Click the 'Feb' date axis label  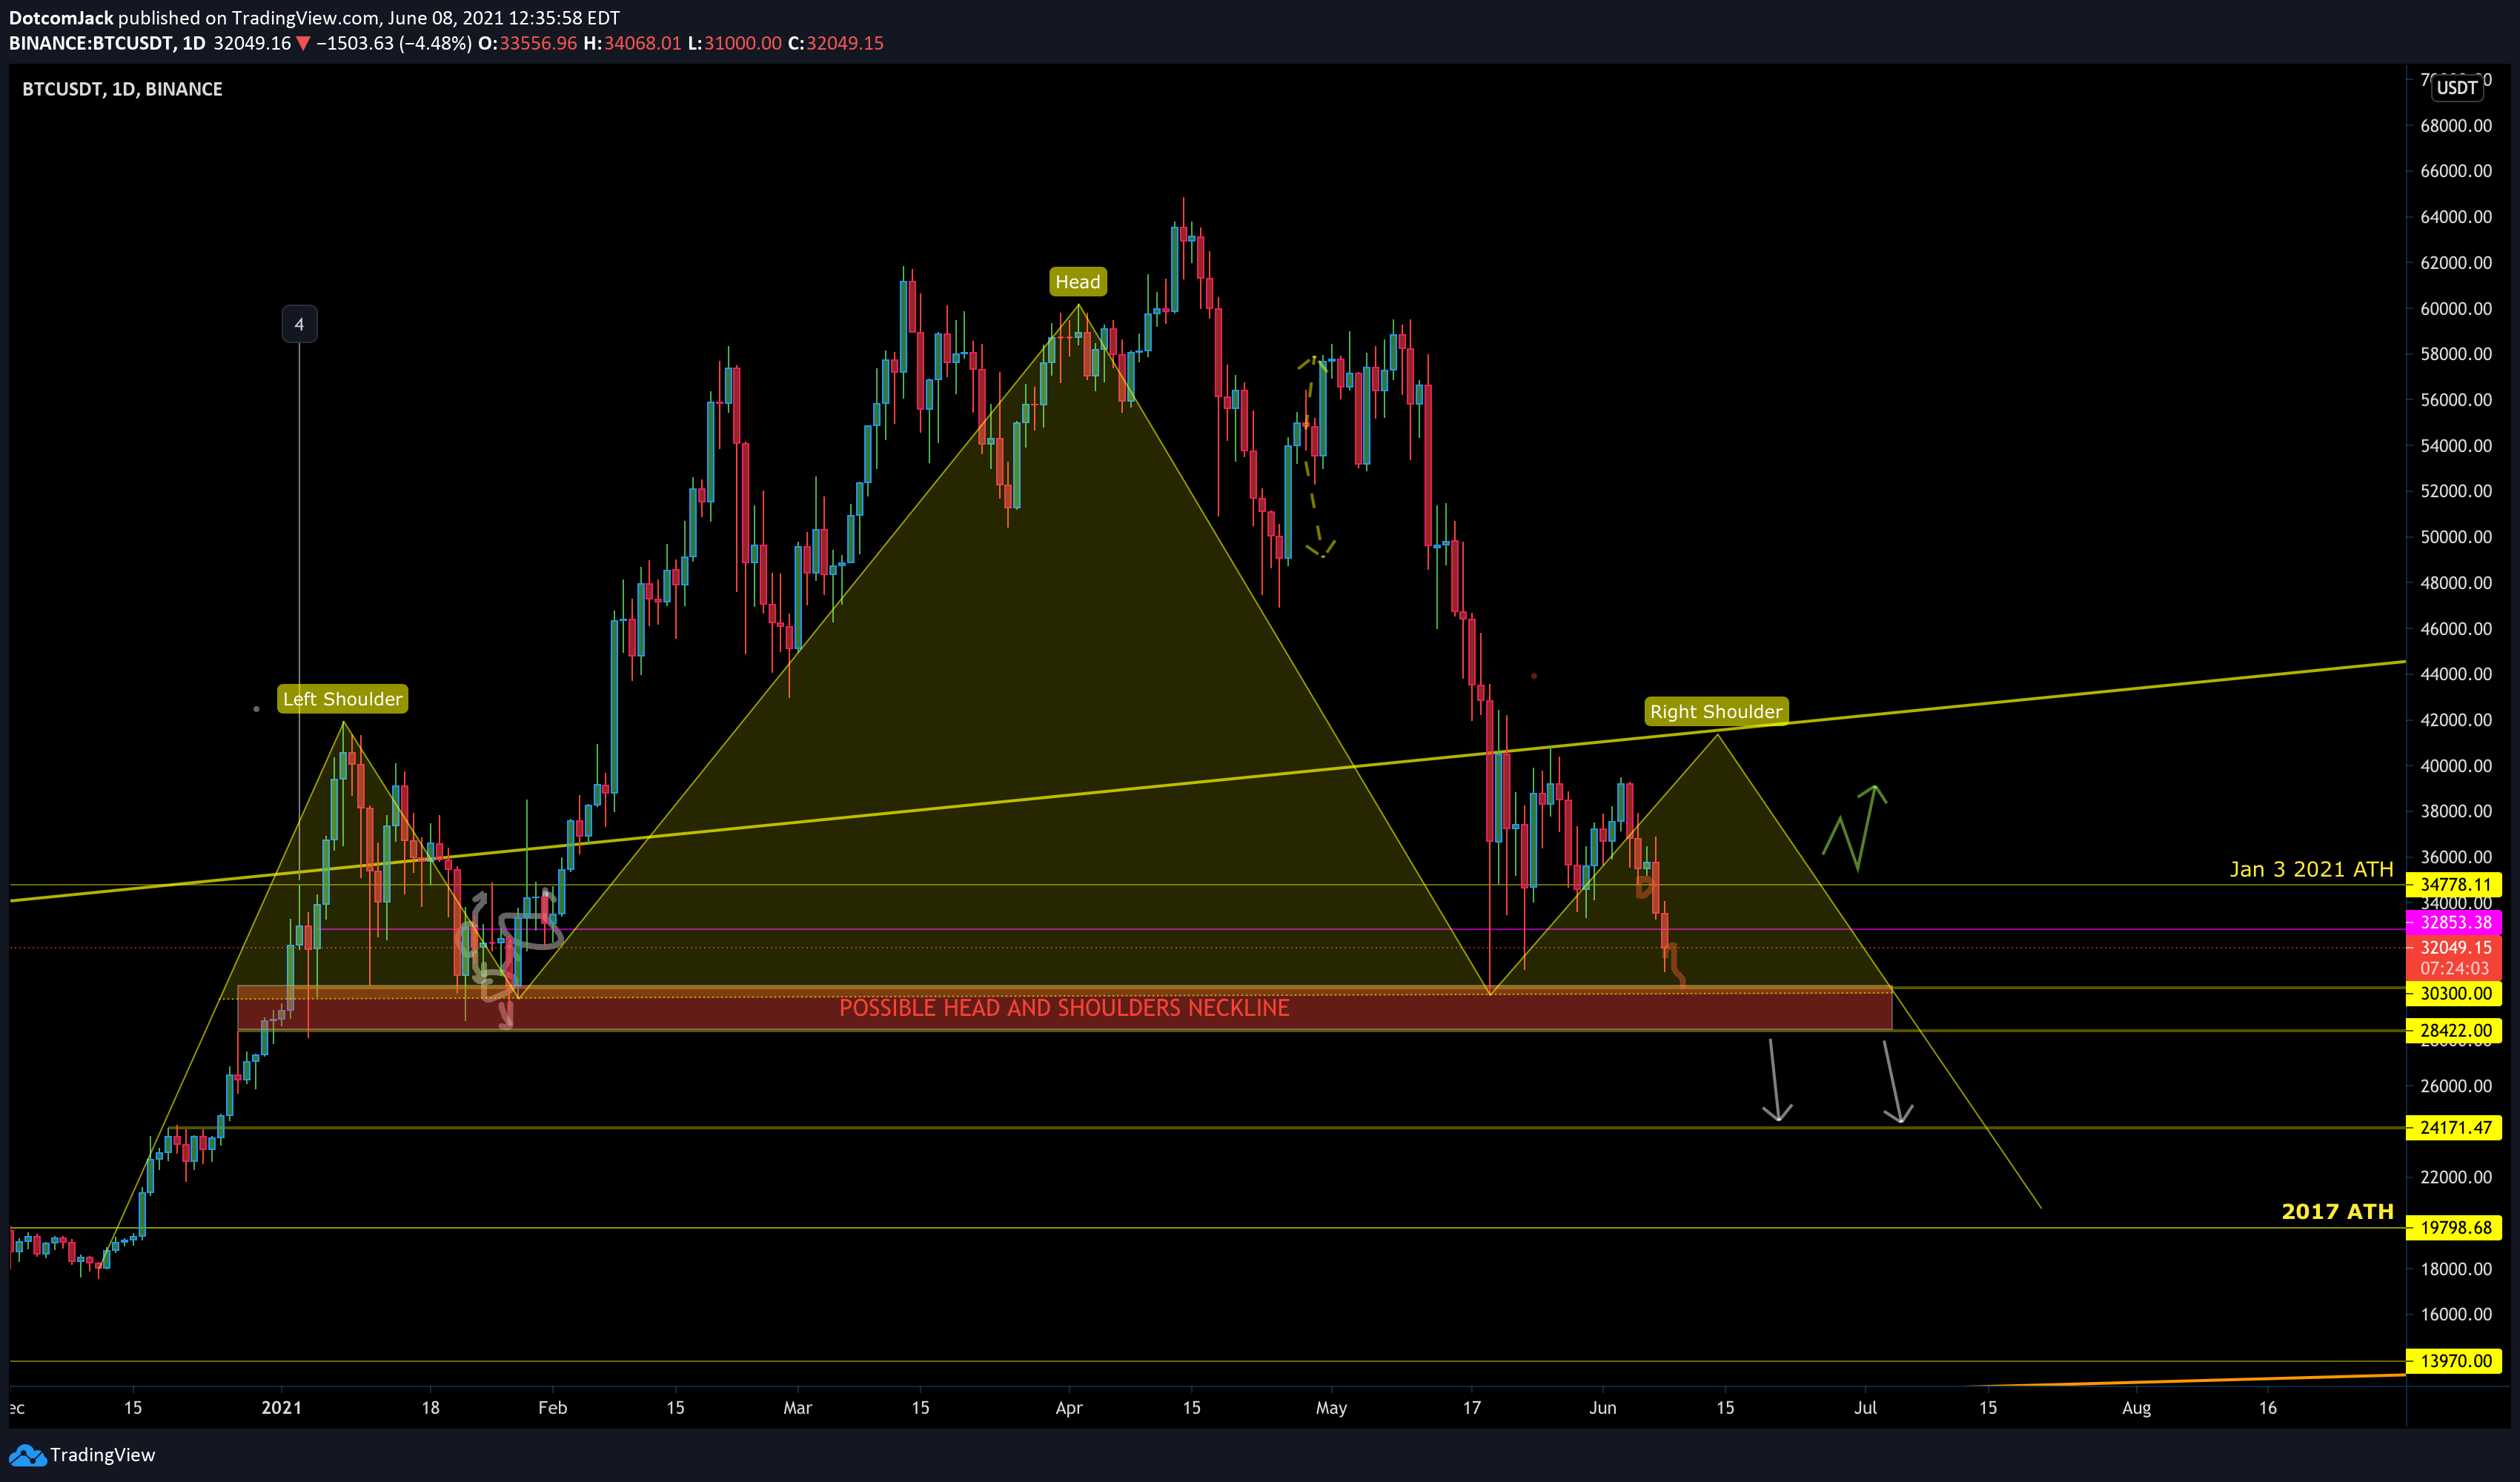point(552,1408)
